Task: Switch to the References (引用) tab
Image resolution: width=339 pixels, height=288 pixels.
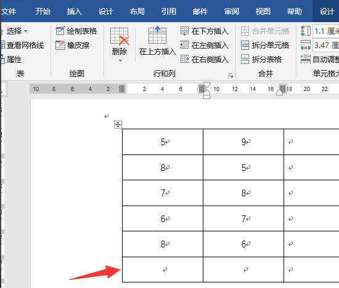Action: 169,11
